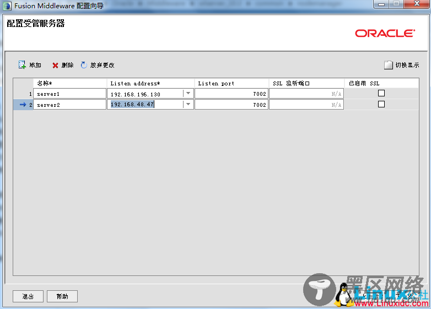Click the SSL 监听端口 column header
431x309 pixels.
(306, 83)
